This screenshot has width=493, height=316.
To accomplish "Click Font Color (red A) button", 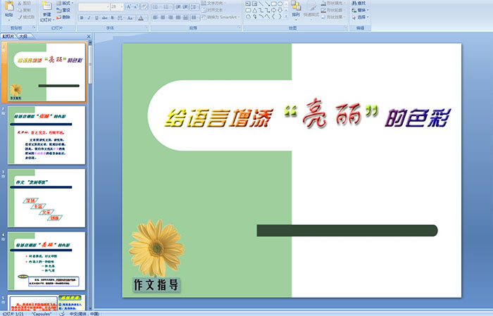I will [141, 18].
